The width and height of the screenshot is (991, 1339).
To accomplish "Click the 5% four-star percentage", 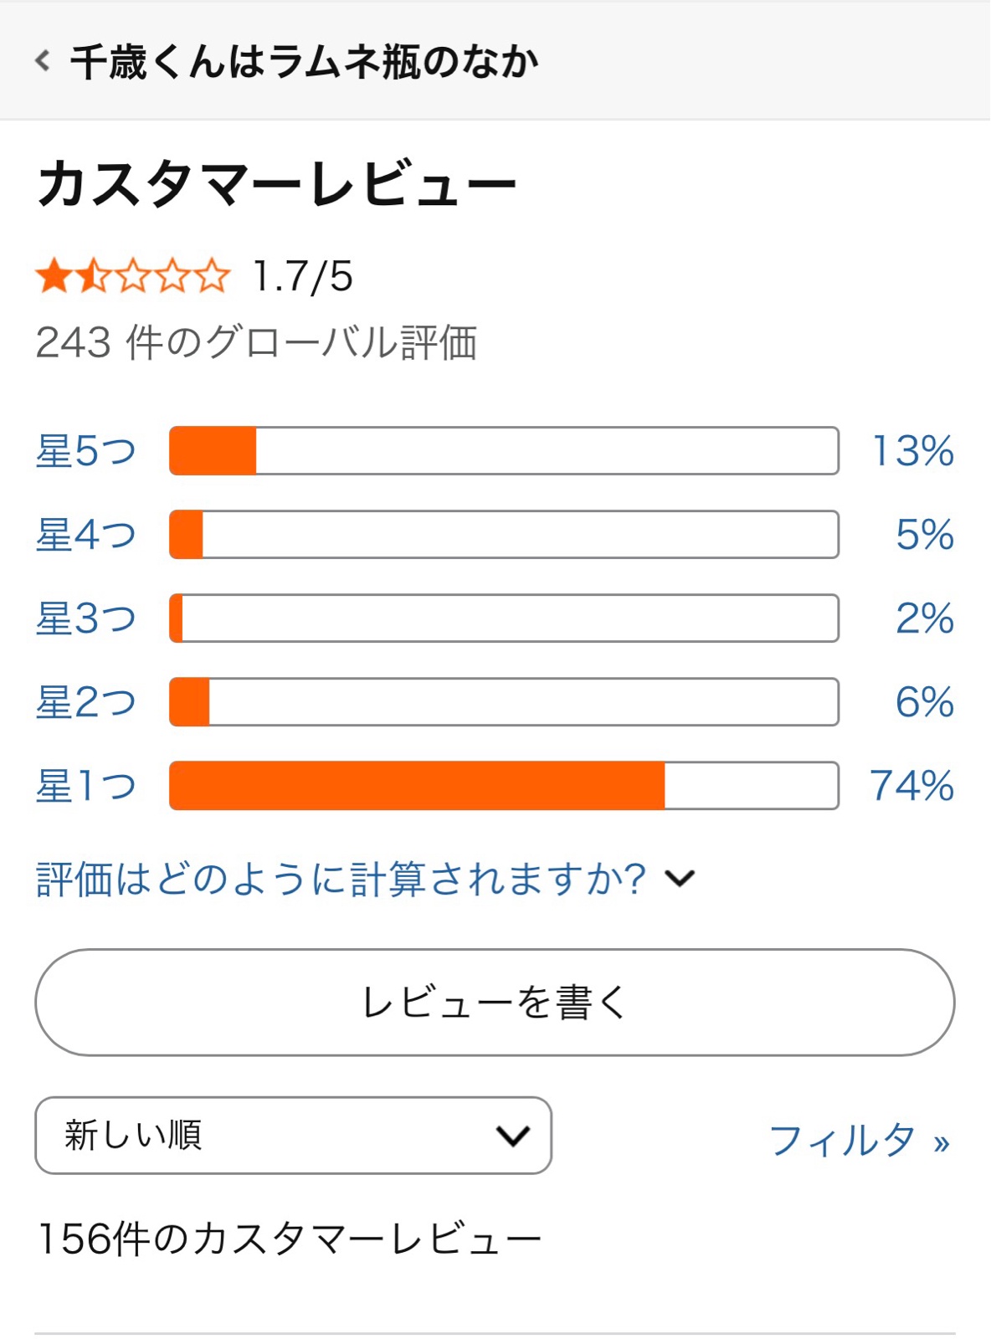I will 924,535.
